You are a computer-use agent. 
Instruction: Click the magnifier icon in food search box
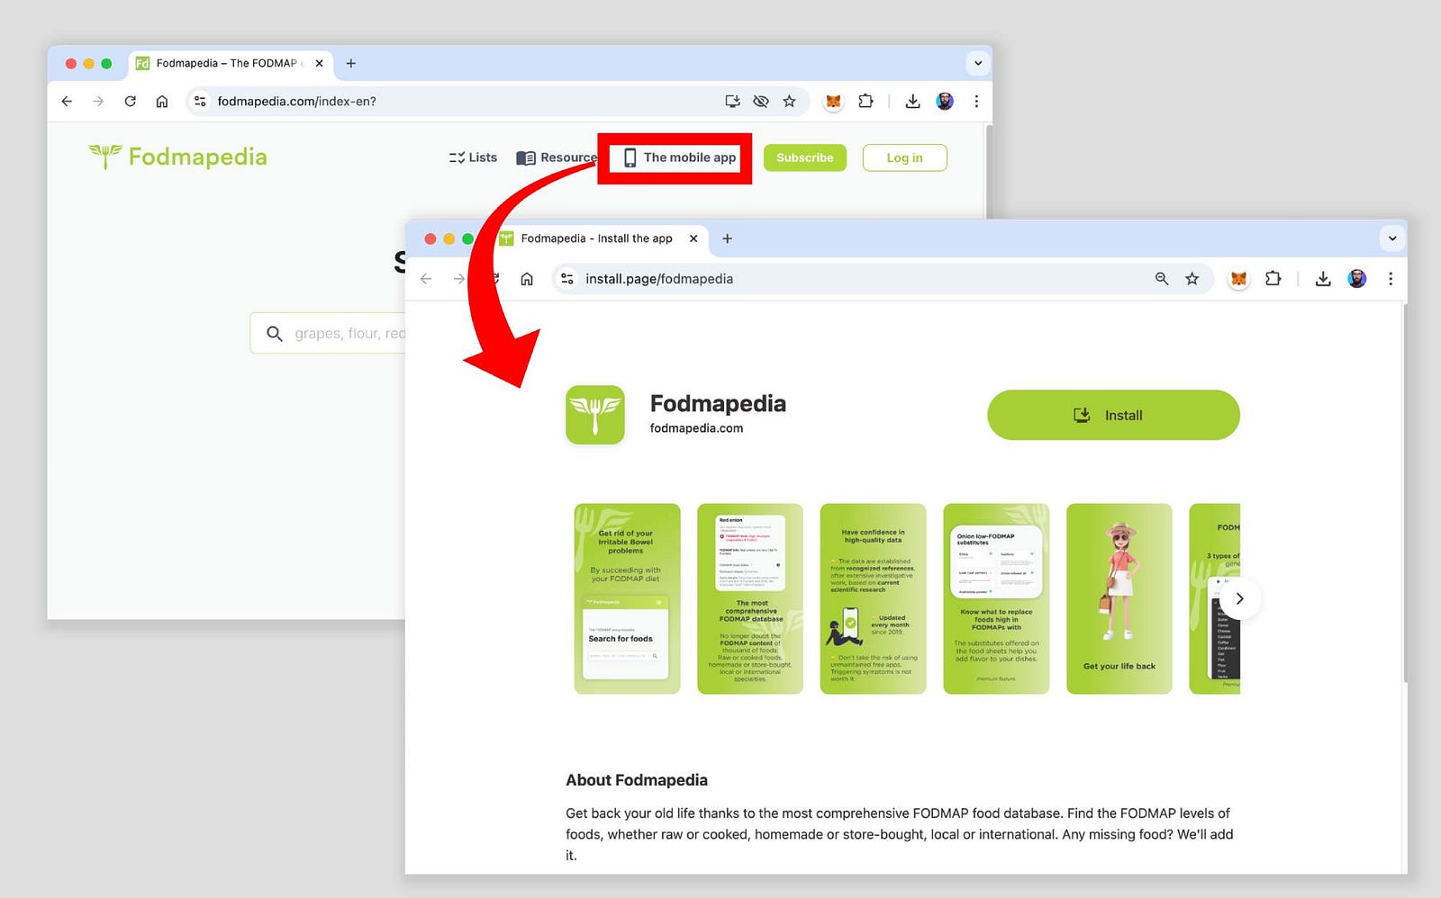275,334
